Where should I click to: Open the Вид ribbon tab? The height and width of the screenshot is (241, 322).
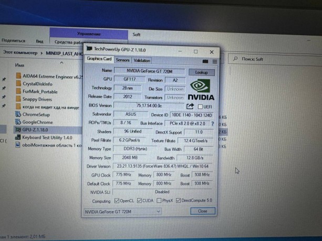click(x=39, y=41)
